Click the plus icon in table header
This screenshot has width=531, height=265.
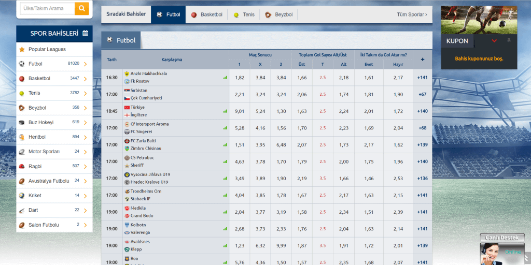pos(422,60)
